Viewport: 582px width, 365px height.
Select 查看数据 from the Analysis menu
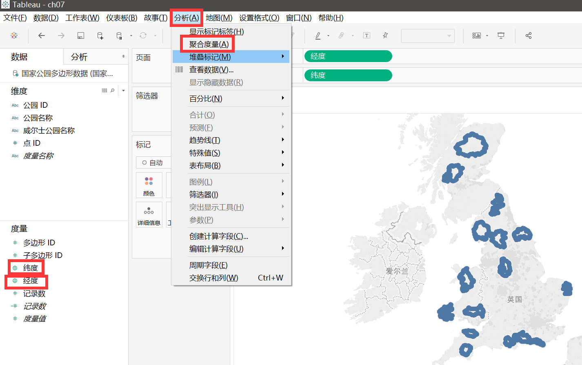tap(212, 69)
